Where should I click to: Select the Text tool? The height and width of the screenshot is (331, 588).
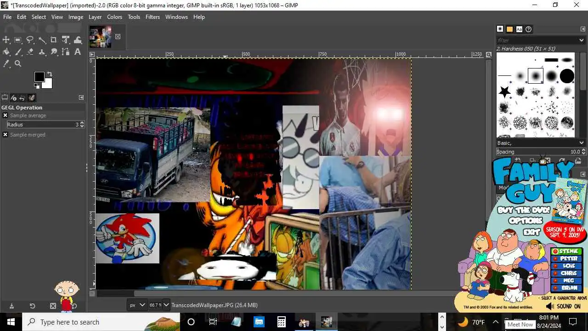point(78,52)
